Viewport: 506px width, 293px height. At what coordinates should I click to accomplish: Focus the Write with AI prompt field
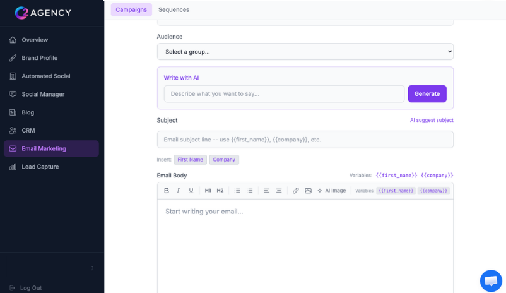[284, 93]
